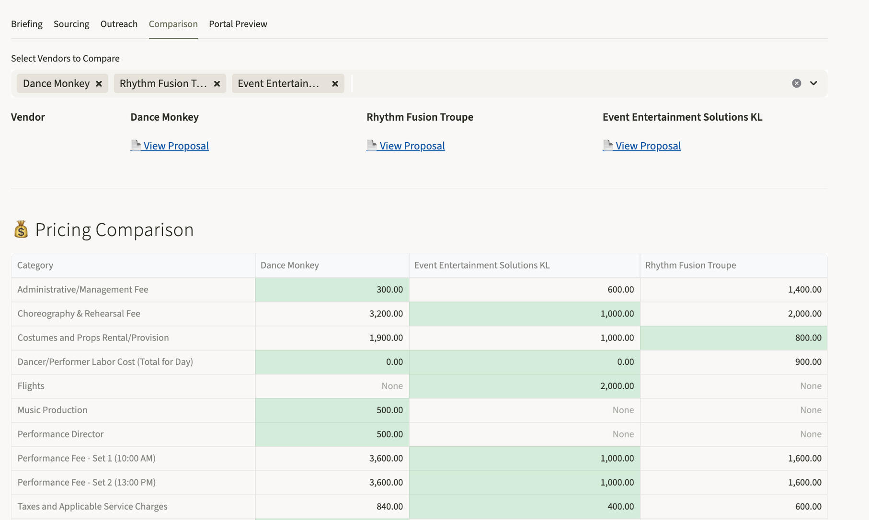Remove the Rhythm Fusion Troupe vendor chip
Screen dimensions: 869x520
pos(217,83)
